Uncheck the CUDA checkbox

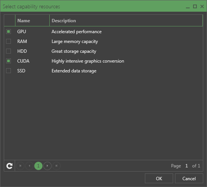click(8, 61)
